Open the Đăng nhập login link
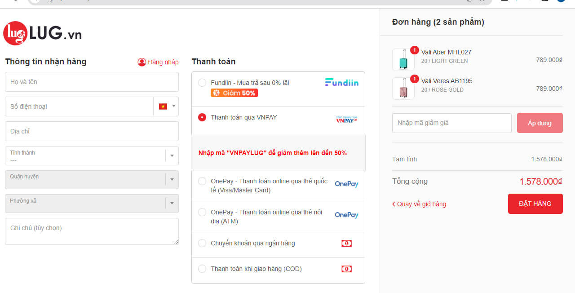Image resolution: width=575 pixels, height=293 pixels. tap(158, 62)
